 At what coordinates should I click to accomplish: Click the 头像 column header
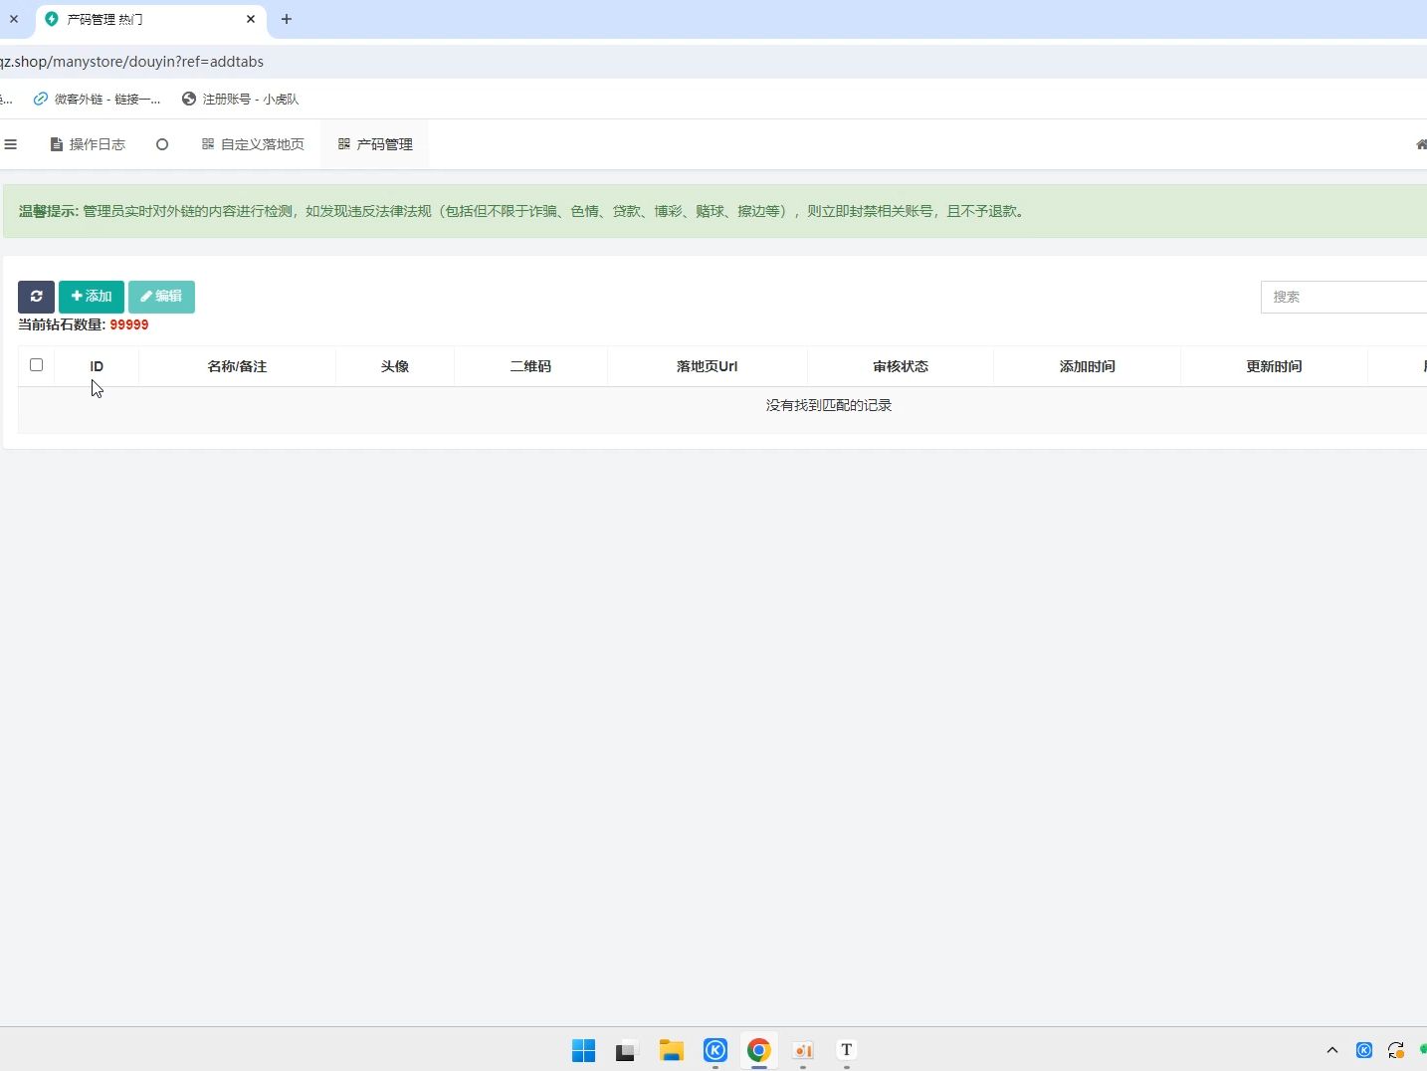click(x=395, y=366)
